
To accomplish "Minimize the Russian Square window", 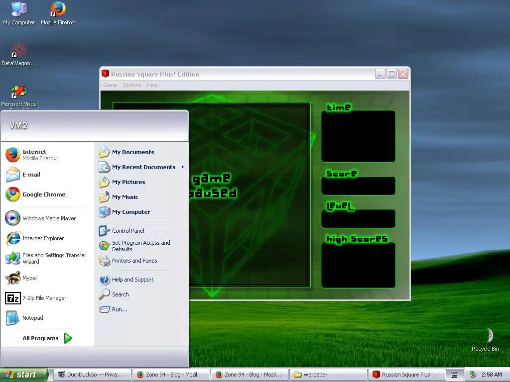I will (380, 74).
